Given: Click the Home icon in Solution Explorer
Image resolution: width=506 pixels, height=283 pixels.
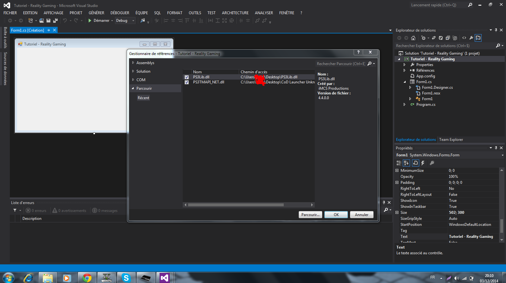Looking at the screenshot, I should [413, 38].
